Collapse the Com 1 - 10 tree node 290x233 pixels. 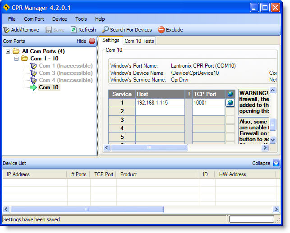[16, 59]
